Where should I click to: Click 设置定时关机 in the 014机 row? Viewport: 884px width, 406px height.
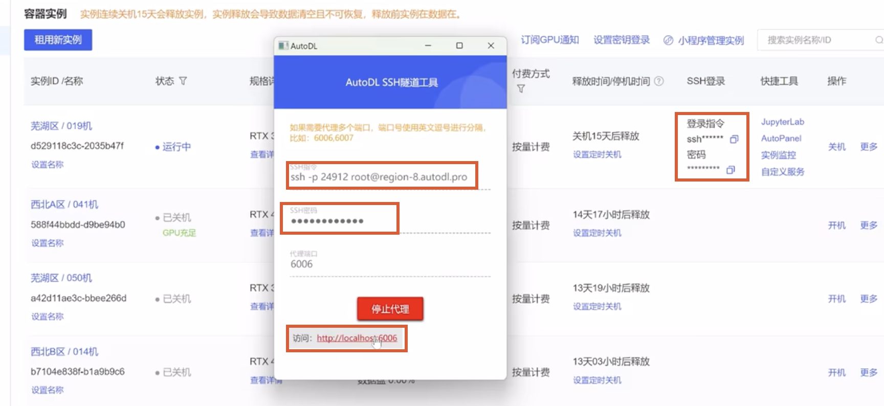click(597, 380)
